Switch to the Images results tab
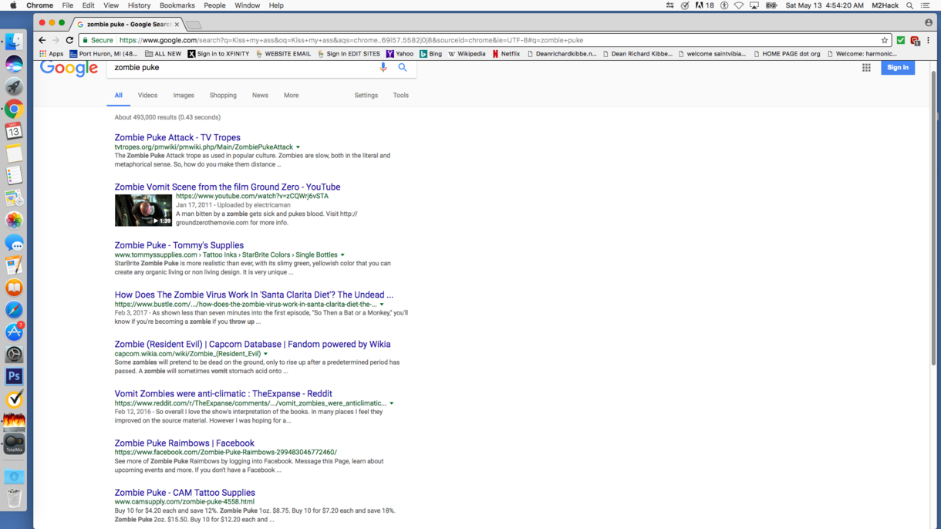This screenshot has width=941, height=529. [x=184, y=96]
